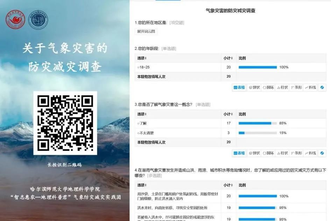331x221 pixels.
Task: Click the QR code image
Action: [65, 123]
